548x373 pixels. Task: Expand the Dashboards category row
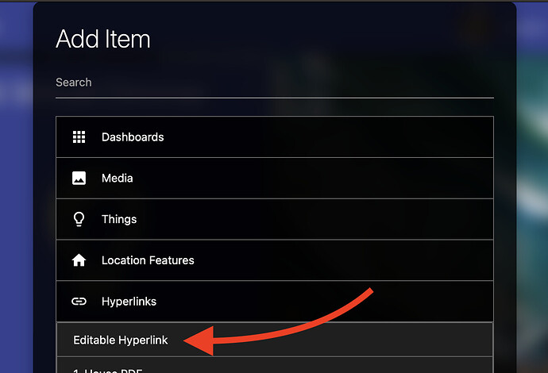[275, 137]
